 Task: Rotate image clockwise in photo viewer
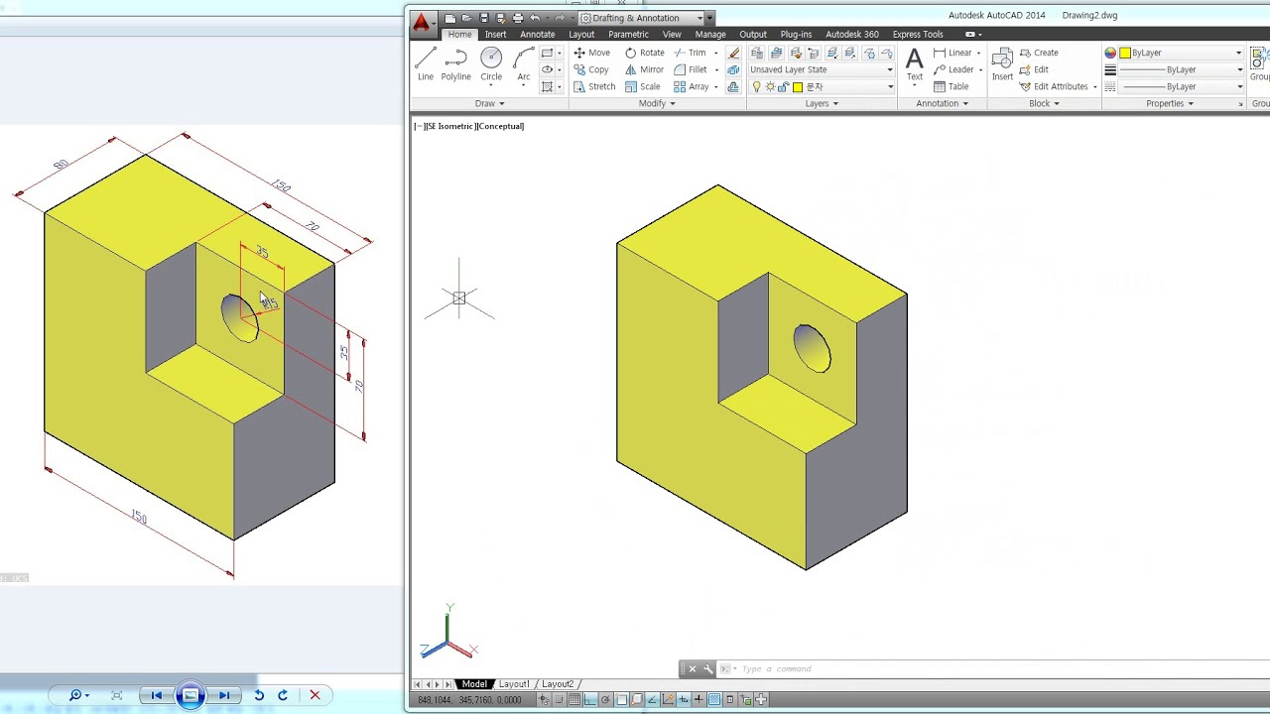coord(283,695)
